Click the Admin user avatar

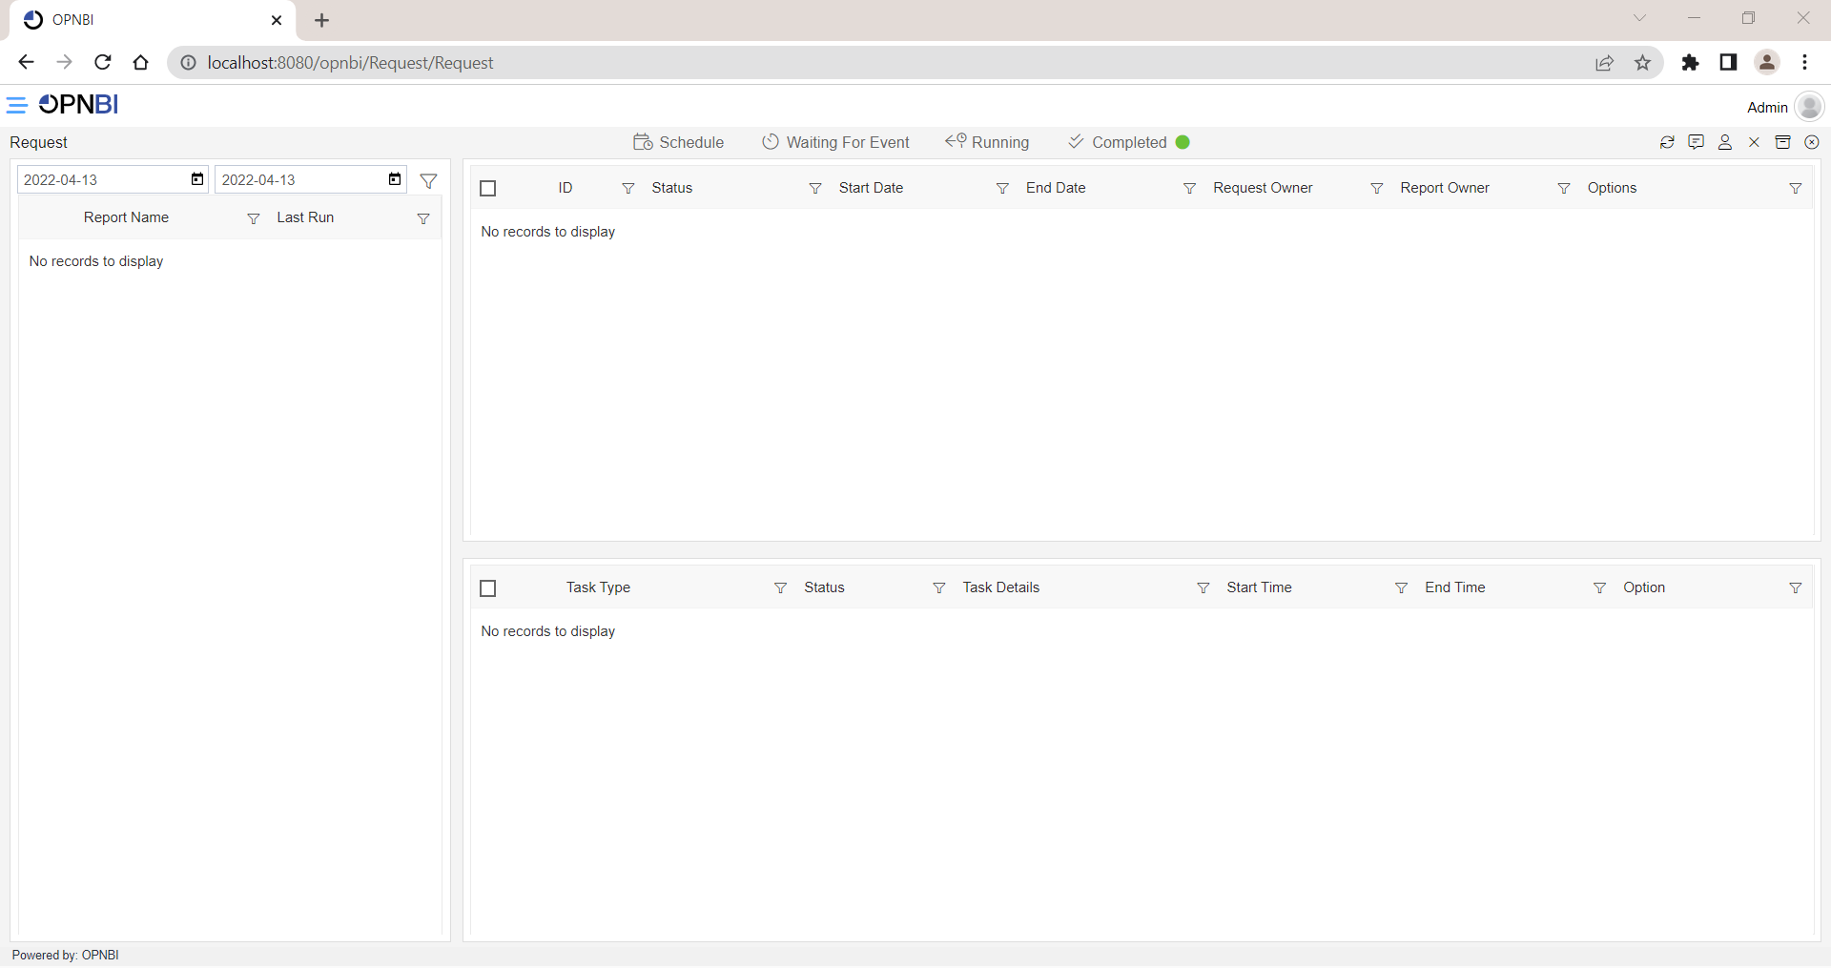click(1809, 106)
